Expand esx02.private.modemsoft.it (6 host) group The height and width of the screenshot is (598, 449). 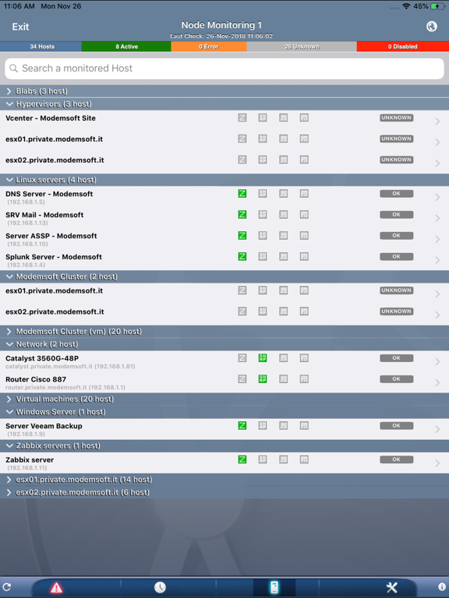coord(224,492)
